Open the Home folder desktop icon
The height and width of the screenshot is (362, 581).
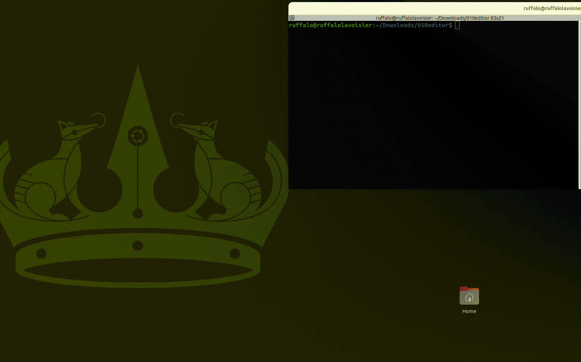click(469, 296)
